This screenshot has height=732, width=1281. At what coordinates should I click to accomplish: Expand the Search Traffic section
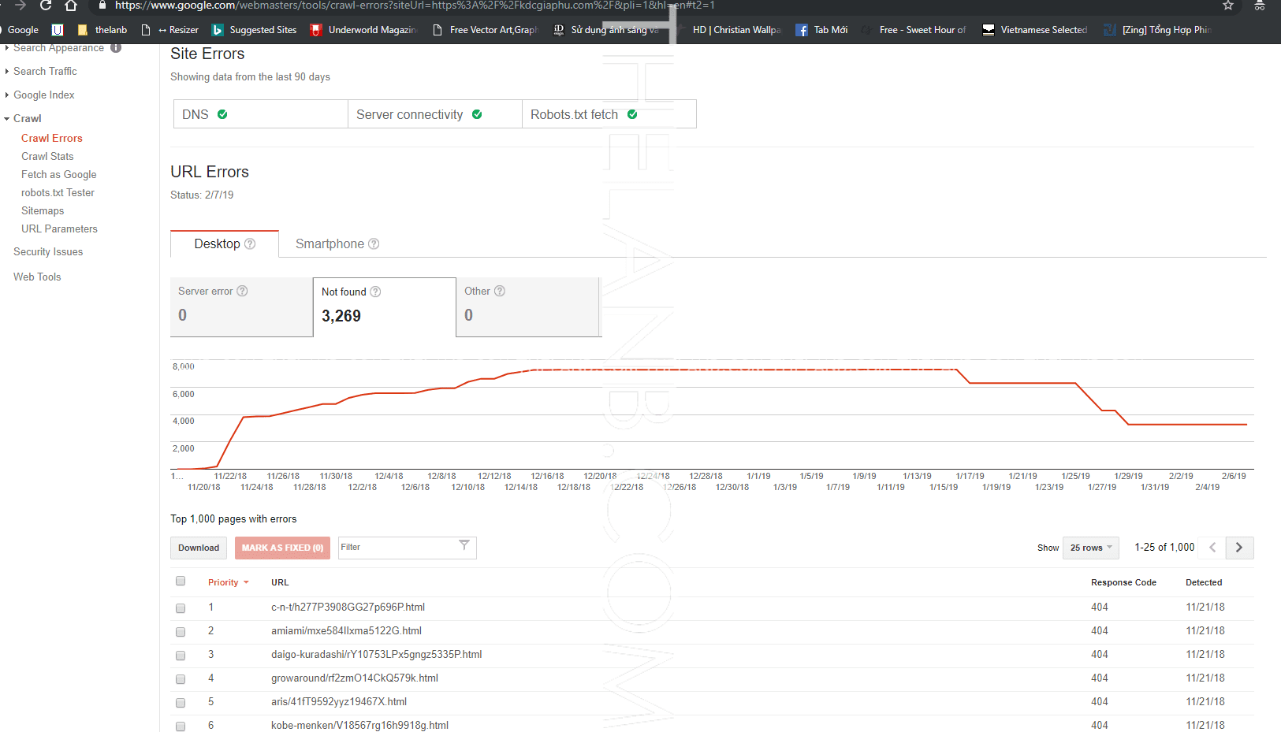coord(45,71)
